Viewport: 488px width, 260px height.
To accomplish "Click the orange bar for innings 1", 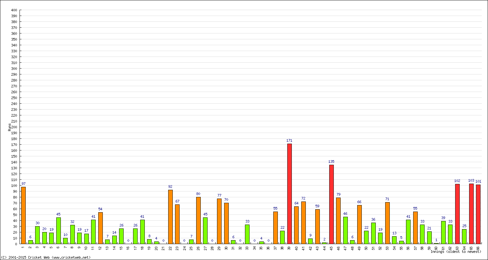I will pos(23,215).
